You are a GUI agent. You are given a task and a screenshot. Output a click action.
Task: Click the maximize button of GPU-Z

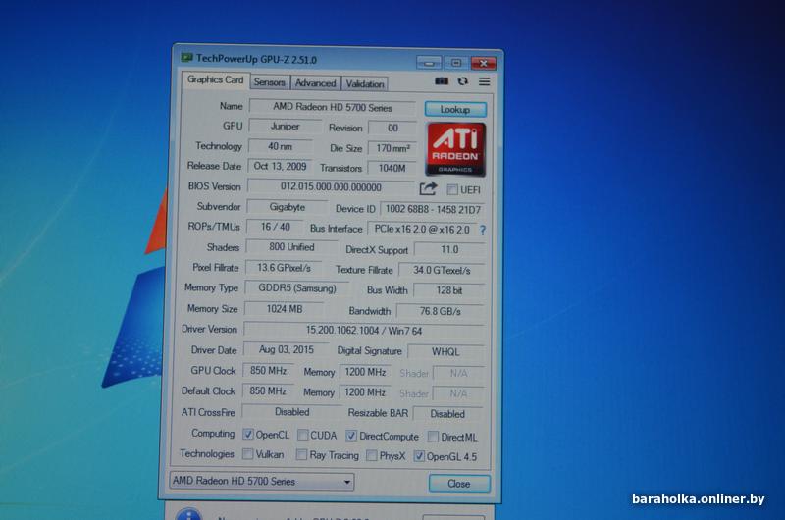[x=456, y=63]
